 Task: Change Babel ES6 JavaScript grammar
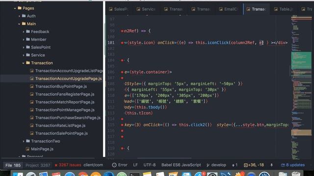tap(181, 165)
